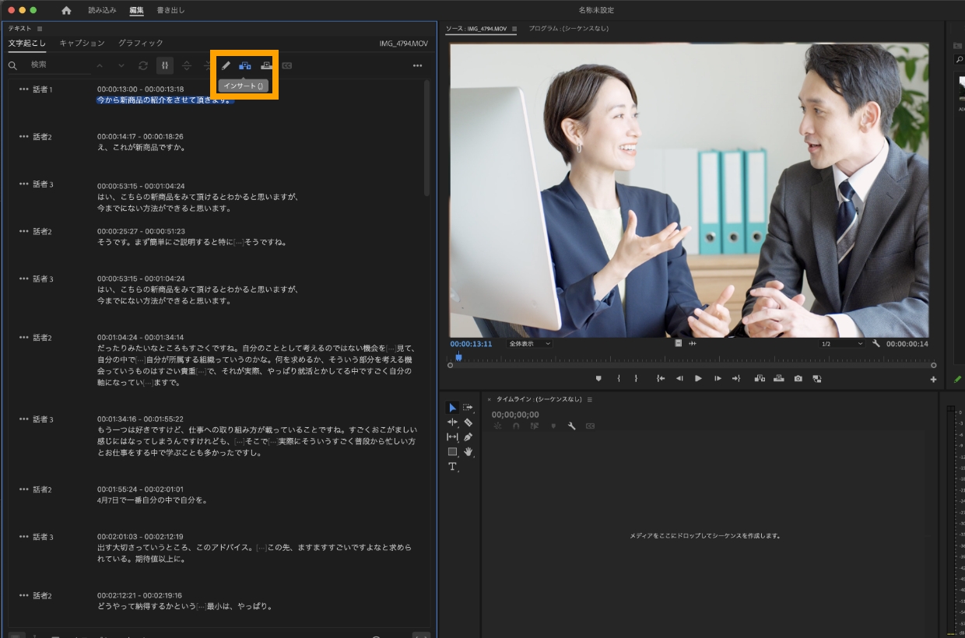
Task: Click the blue Insert icon in transcript toolbar
Action: pyautogui.click(x=245, y=66)
